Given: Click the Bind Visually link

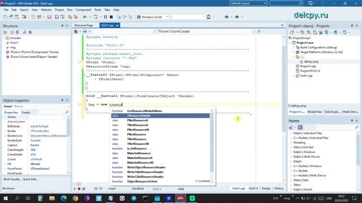Looking at the screenshot, I should pos(12,179).
